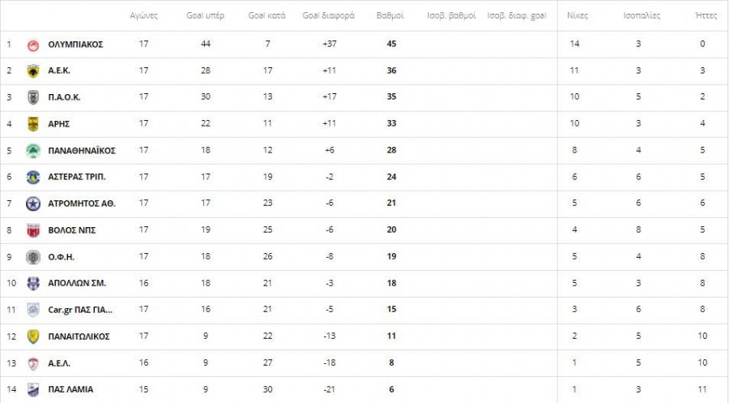This screenshot has height=403, width=729.
Task: Click the Panathinaikos clover logo icon
Action: 33,151
